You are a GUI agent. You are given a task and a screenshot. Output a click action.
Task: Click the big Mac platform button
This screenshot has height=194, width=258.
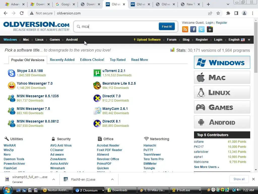click(x=222, y=77)
